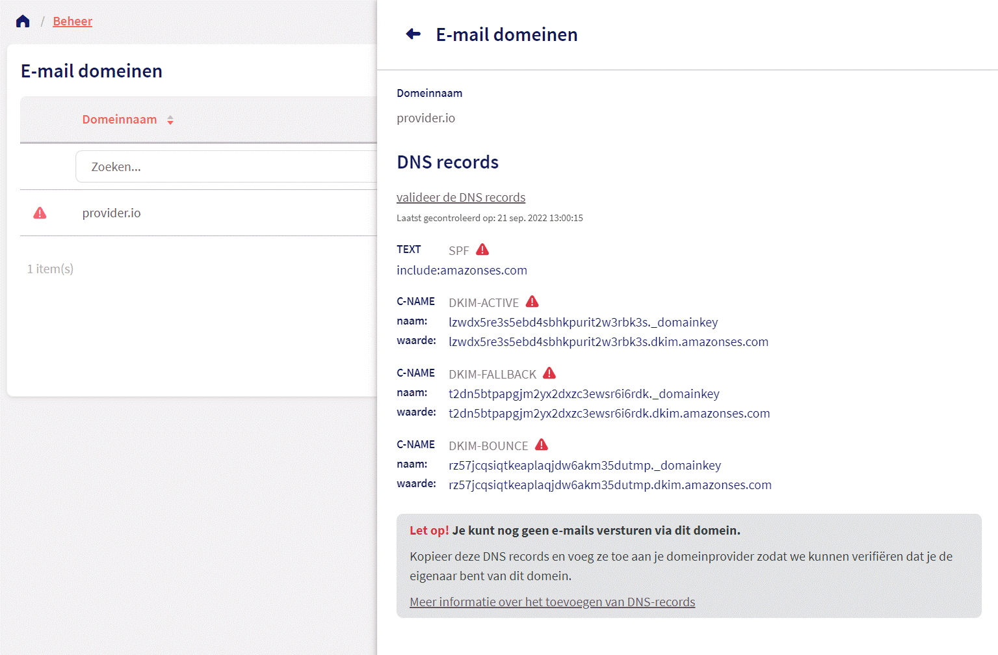The height and width of the screenshot is (655, 998).
Task: Click the DKIM-FALLBACK warning triangle icon
Action: [x=549, y=373]
